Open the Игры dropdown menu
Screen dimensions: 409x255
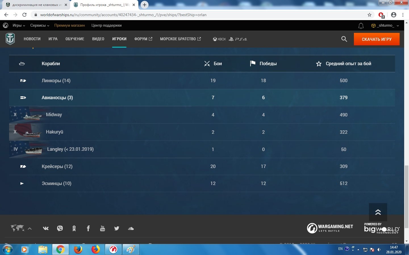coord(19,25)
